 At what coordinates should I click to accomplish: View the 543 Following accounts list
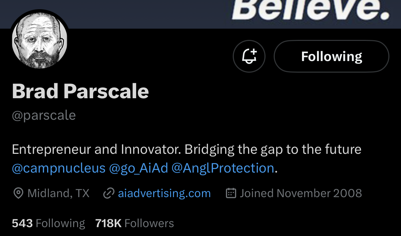tap(48, 223)
